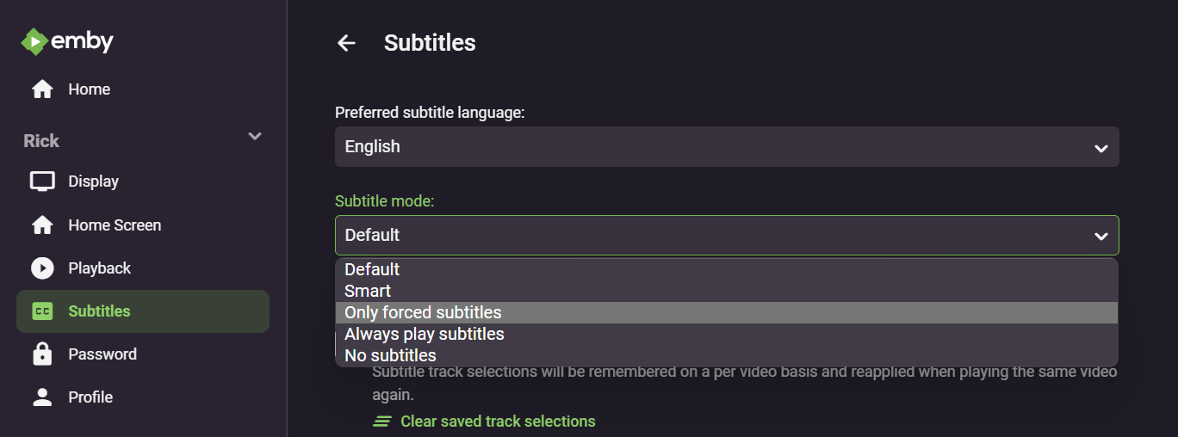This screenshot has height=437, width=1178.
Task: Click Clear saved track selections link
Action: tap(498, 422)
